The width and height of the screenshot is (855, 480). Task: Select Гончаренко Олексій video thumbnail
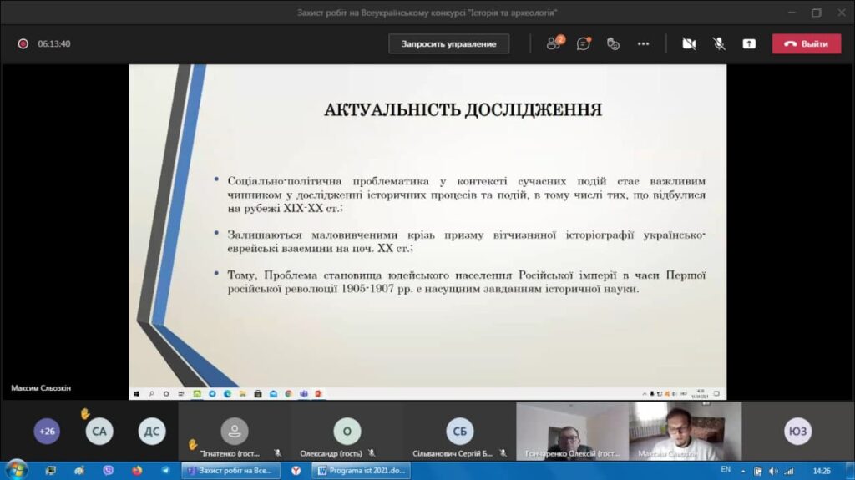571,431
